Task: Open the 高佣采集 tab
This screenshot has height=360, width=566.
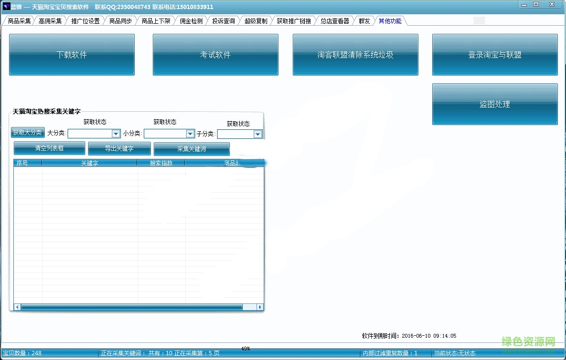Action: (50, 21)
